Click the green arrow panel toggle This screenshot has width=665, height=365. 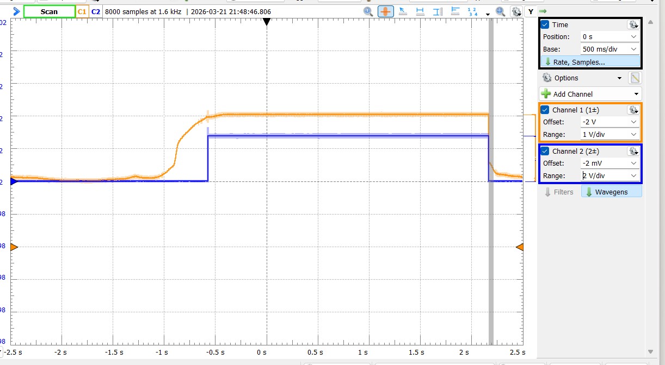542,11
